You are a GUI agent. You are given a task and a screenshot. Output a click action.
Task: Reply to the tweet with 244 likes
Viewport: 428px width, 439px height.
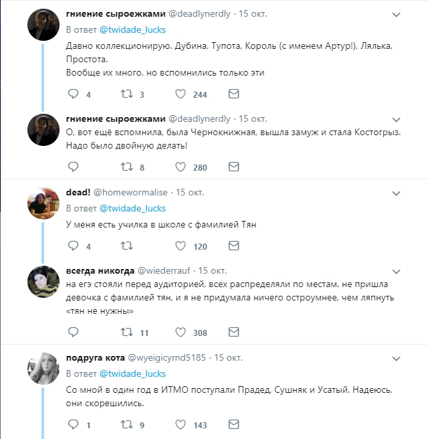pos(74,94)
